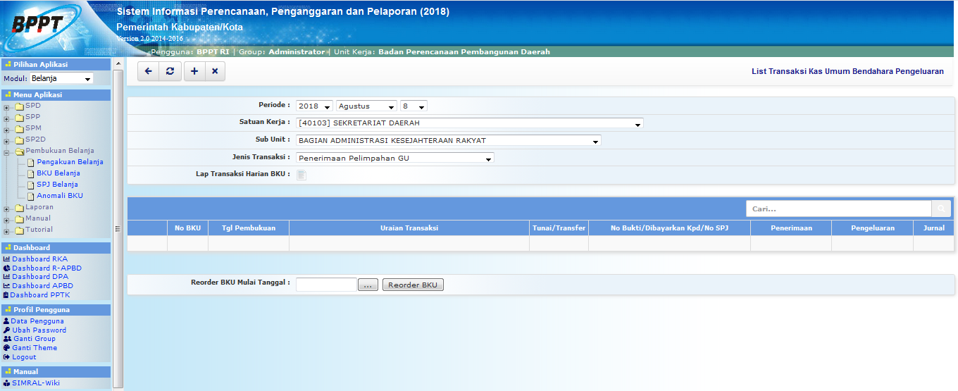Click the Reorder BKU button
This screenshot has width=958, height=391.
(x=413, y=285)
